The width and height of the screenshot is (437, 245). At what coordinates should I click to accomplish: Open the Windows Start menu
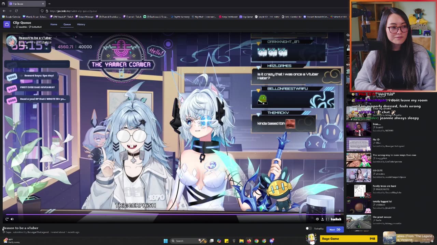166,241
